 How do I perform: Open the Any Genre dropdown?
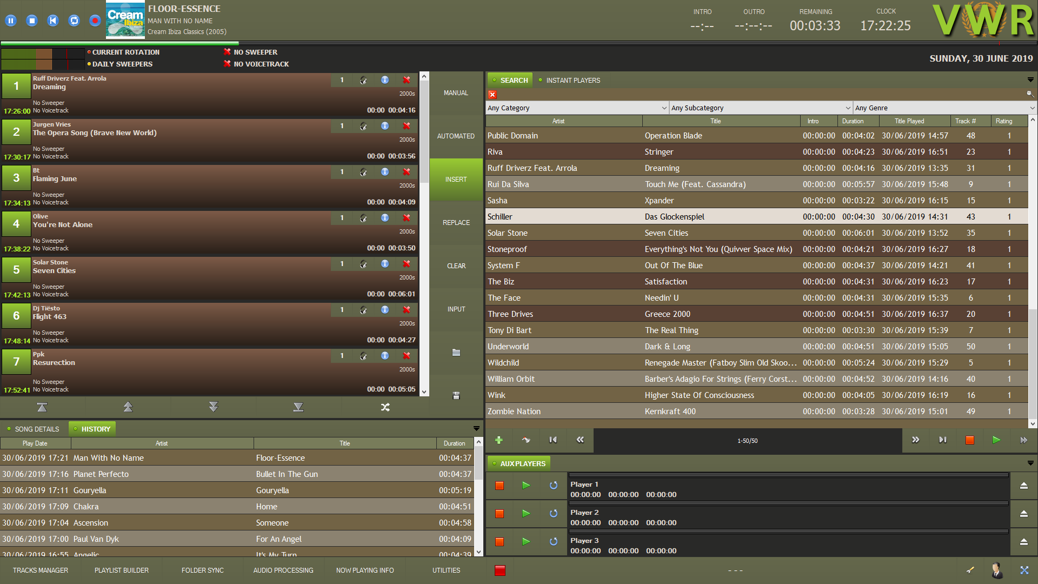[x=945, y=108]
